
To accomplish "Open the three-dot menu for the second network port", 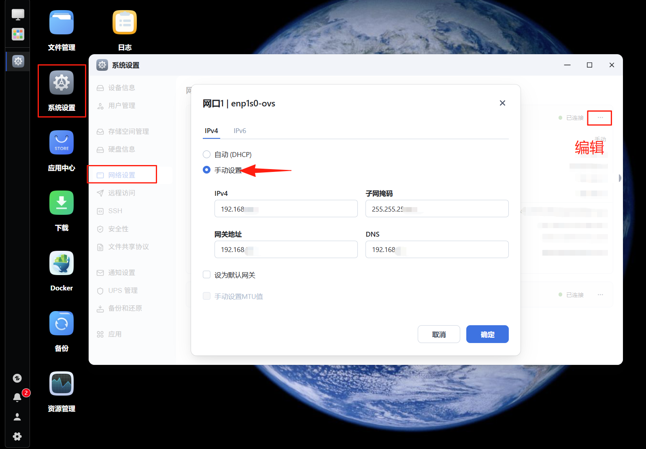I will click(x=600, y=295).
